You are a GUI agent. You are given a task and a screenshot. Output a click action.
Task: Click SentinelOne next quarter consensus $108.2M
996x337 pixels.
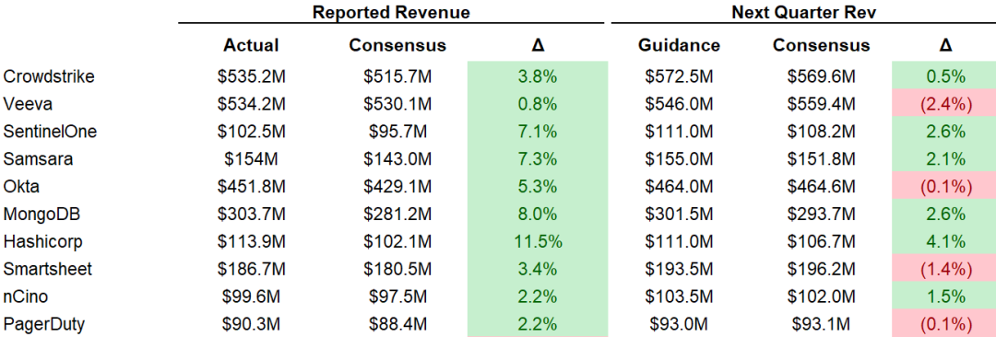tap(822, 132)
